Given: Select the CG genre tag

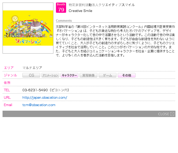Looking at the screenshot, I should pyautogui.click(x=31, y=75).
